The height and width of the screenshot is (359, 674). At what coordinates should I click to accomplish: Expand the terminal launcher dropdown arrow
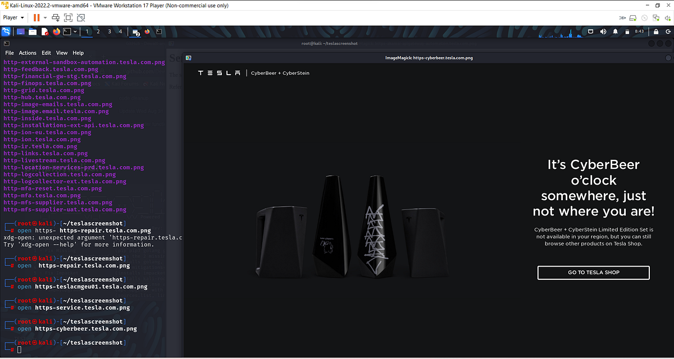pos(75,31)
